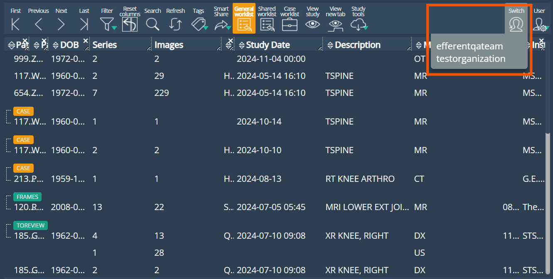
Task: Select testorganization from the switch list
Action: tap(471, 59)
